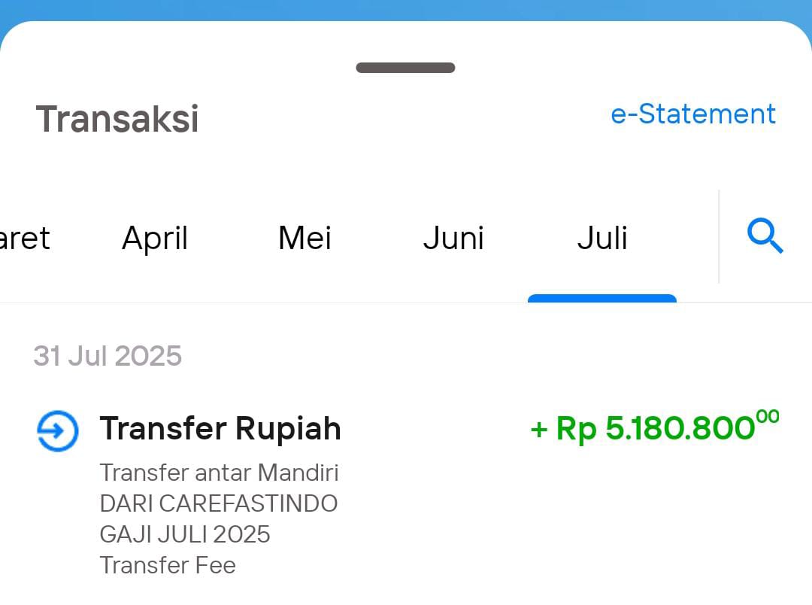This screenshot has height=605, width=812.
Task: Select the Juli month tab
Action: (602, 238)
